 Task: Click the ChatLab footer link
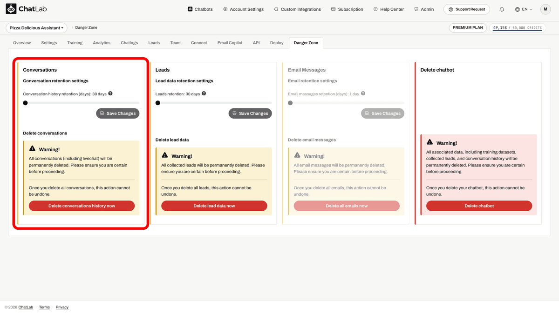click(x=26, y=307)
